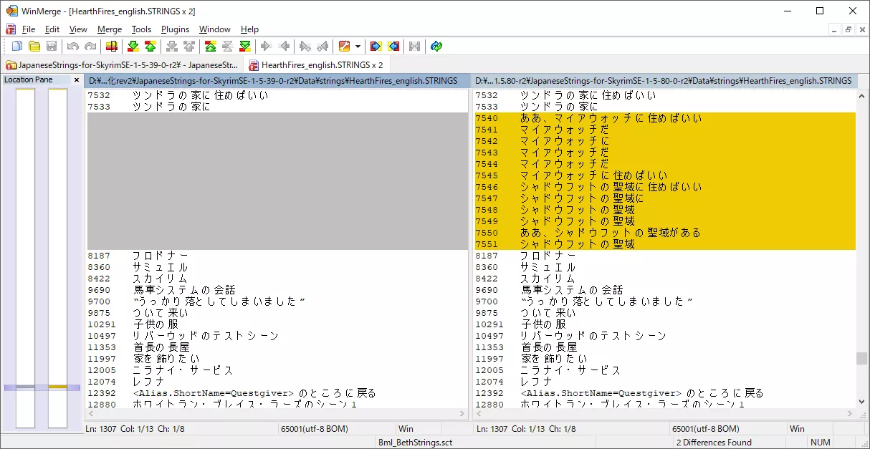Refresh the comparison

pyautogui.click(x=436, y=47)
